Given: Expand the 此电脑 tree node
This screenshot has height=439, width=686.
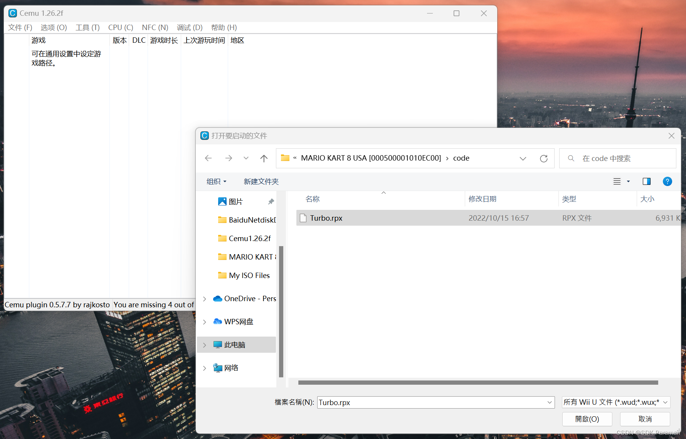Looking at the screenshot, I should (x=205, y=345).
